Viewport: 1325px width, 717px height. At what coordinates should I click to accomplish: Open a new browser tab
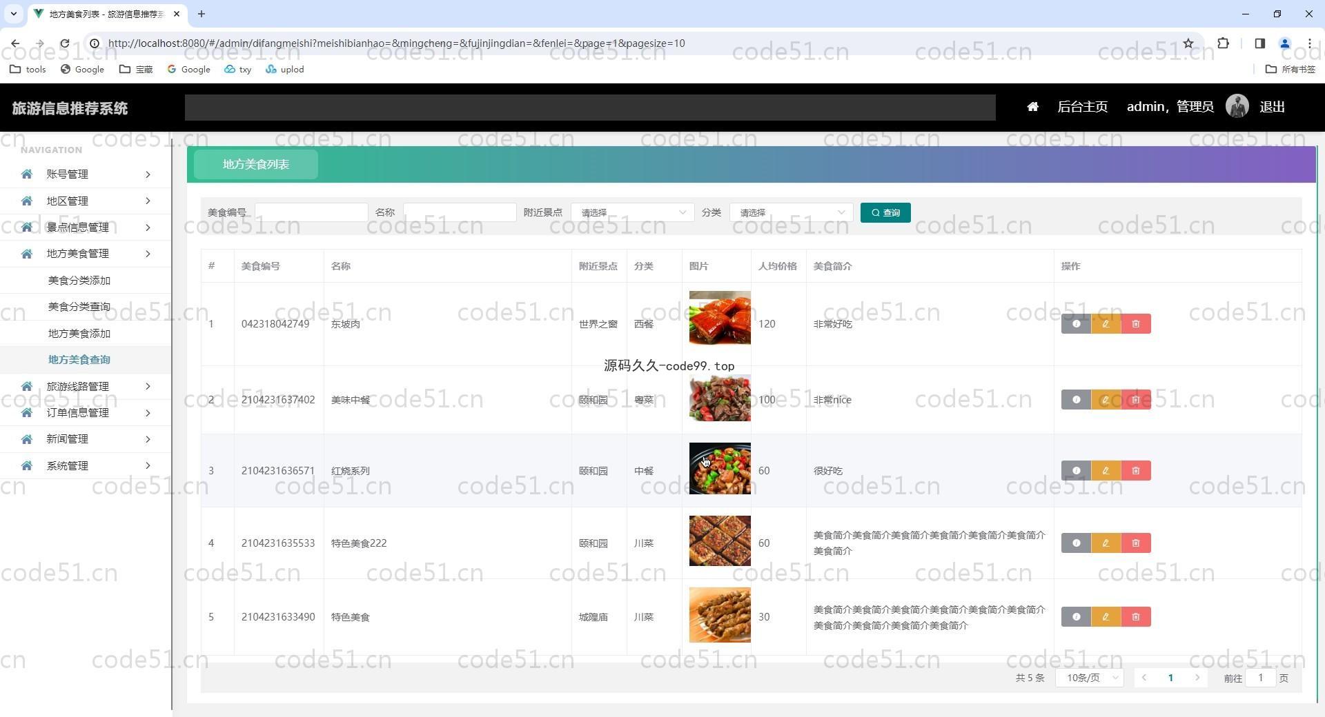tap(201, 14)
